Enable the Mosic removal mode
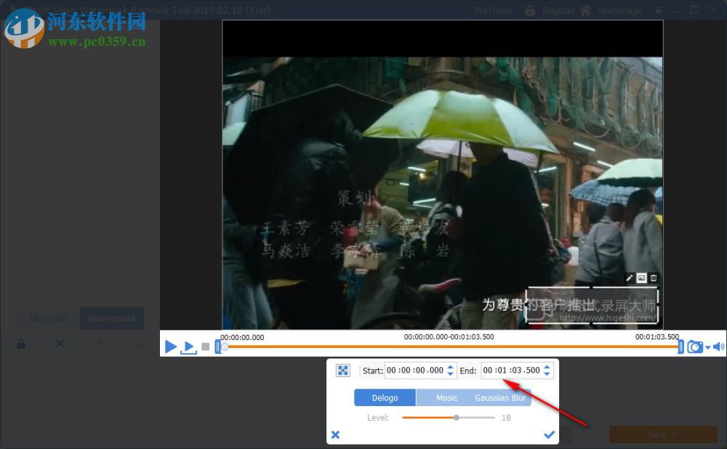The image size is (727, 449). point(447,397)
